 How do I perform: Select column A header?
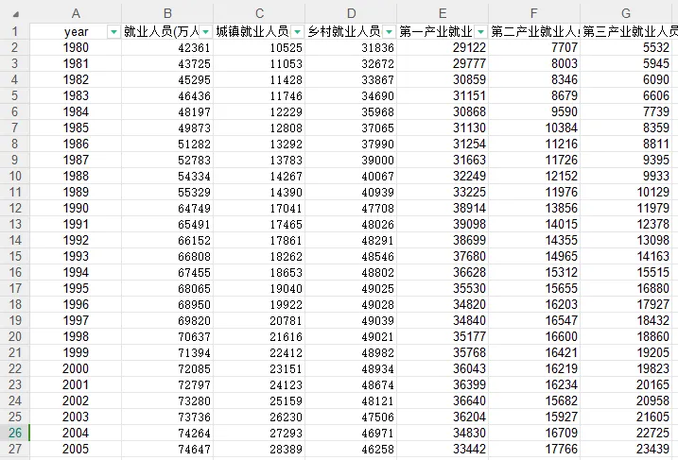click(76, 13)
